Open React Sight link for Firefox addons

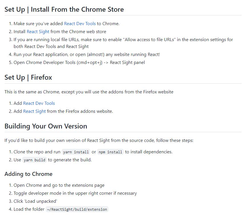pyautogui.click(x=34, y=111)
